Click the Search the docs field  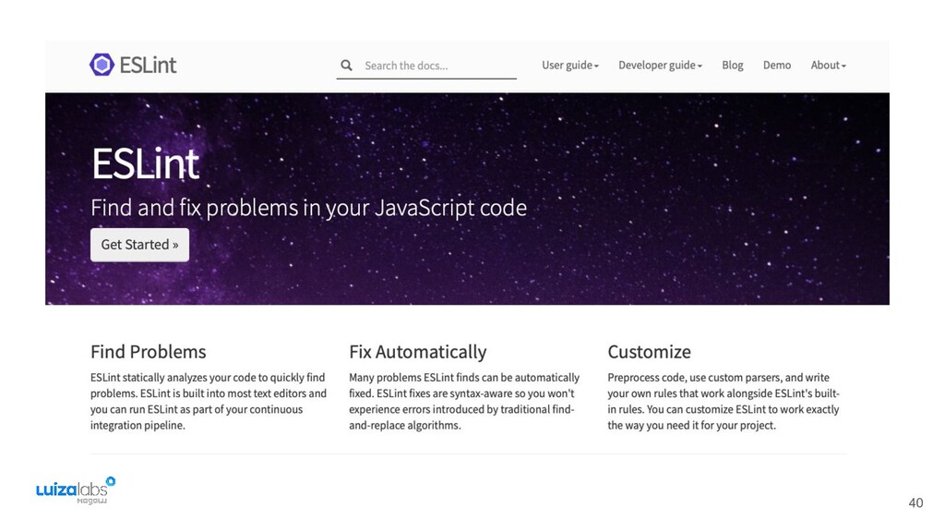click(x=426, y=66)
